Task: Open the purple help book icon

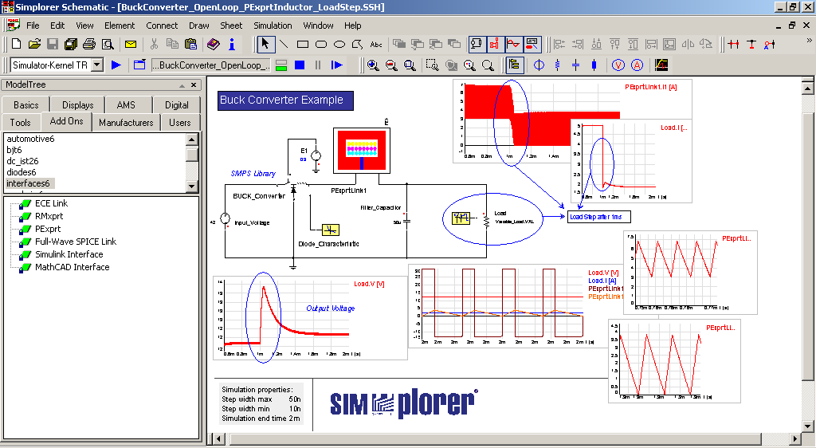Action: pos(214,44)
